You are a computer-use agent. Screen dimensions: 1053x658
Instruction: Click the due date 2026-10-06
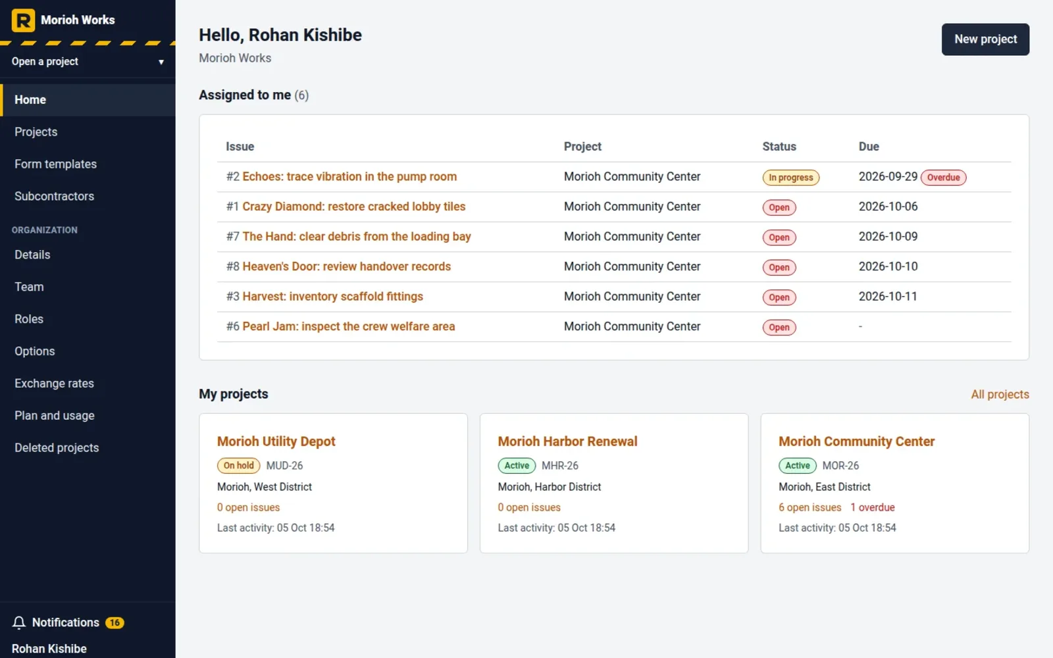coord(888,207)
